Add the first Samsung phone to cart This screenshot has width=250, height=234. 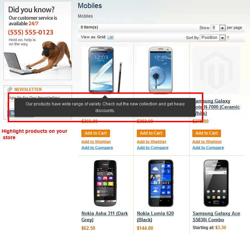pyautogui.click(x=96, y=133)
